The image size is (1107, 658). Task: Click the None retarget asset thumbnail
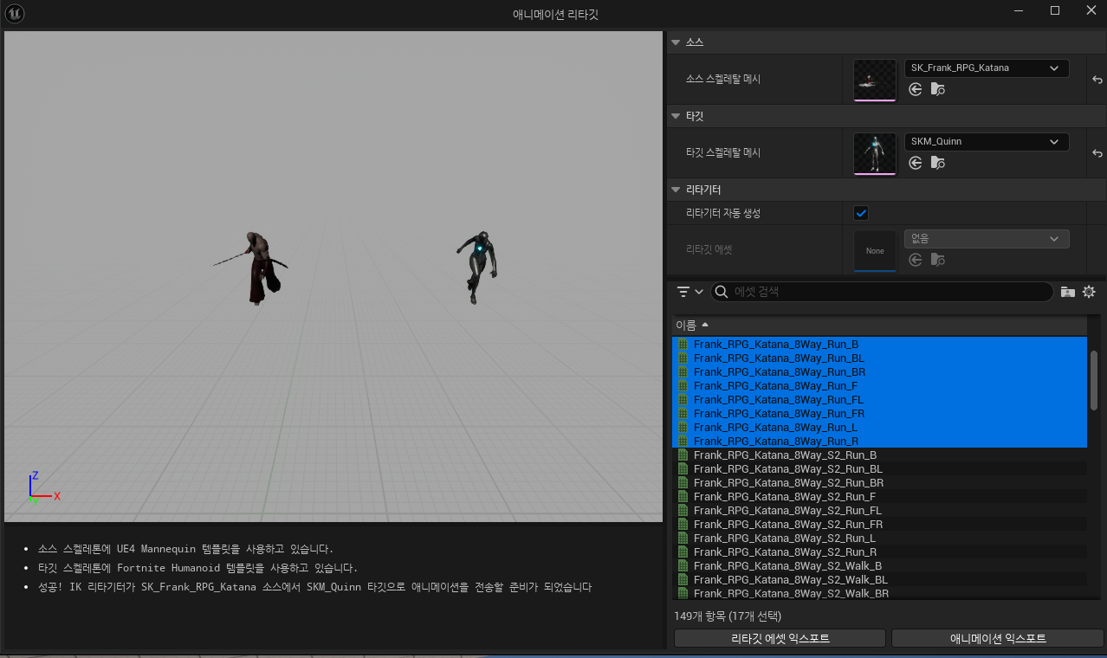pyautogui.click(x=875, y=250)
